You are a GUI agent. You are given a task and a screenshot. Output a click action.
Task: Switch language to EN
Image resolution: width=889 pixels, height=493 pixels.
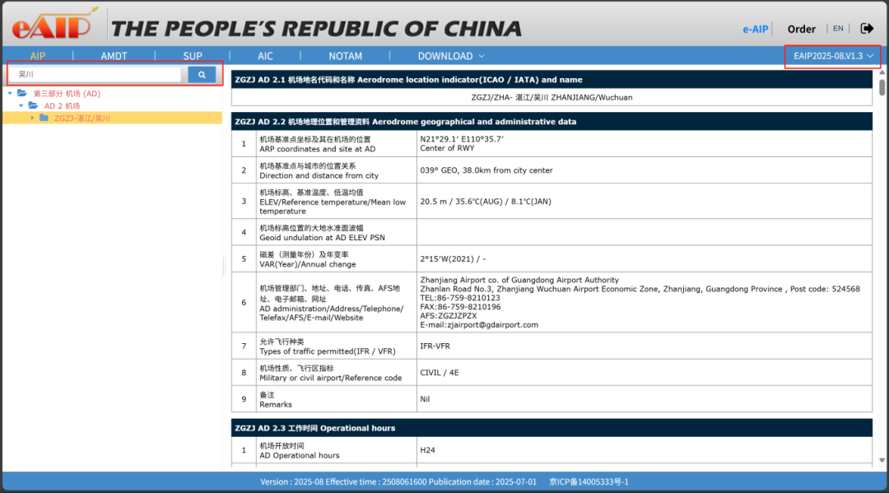point(838,29)
